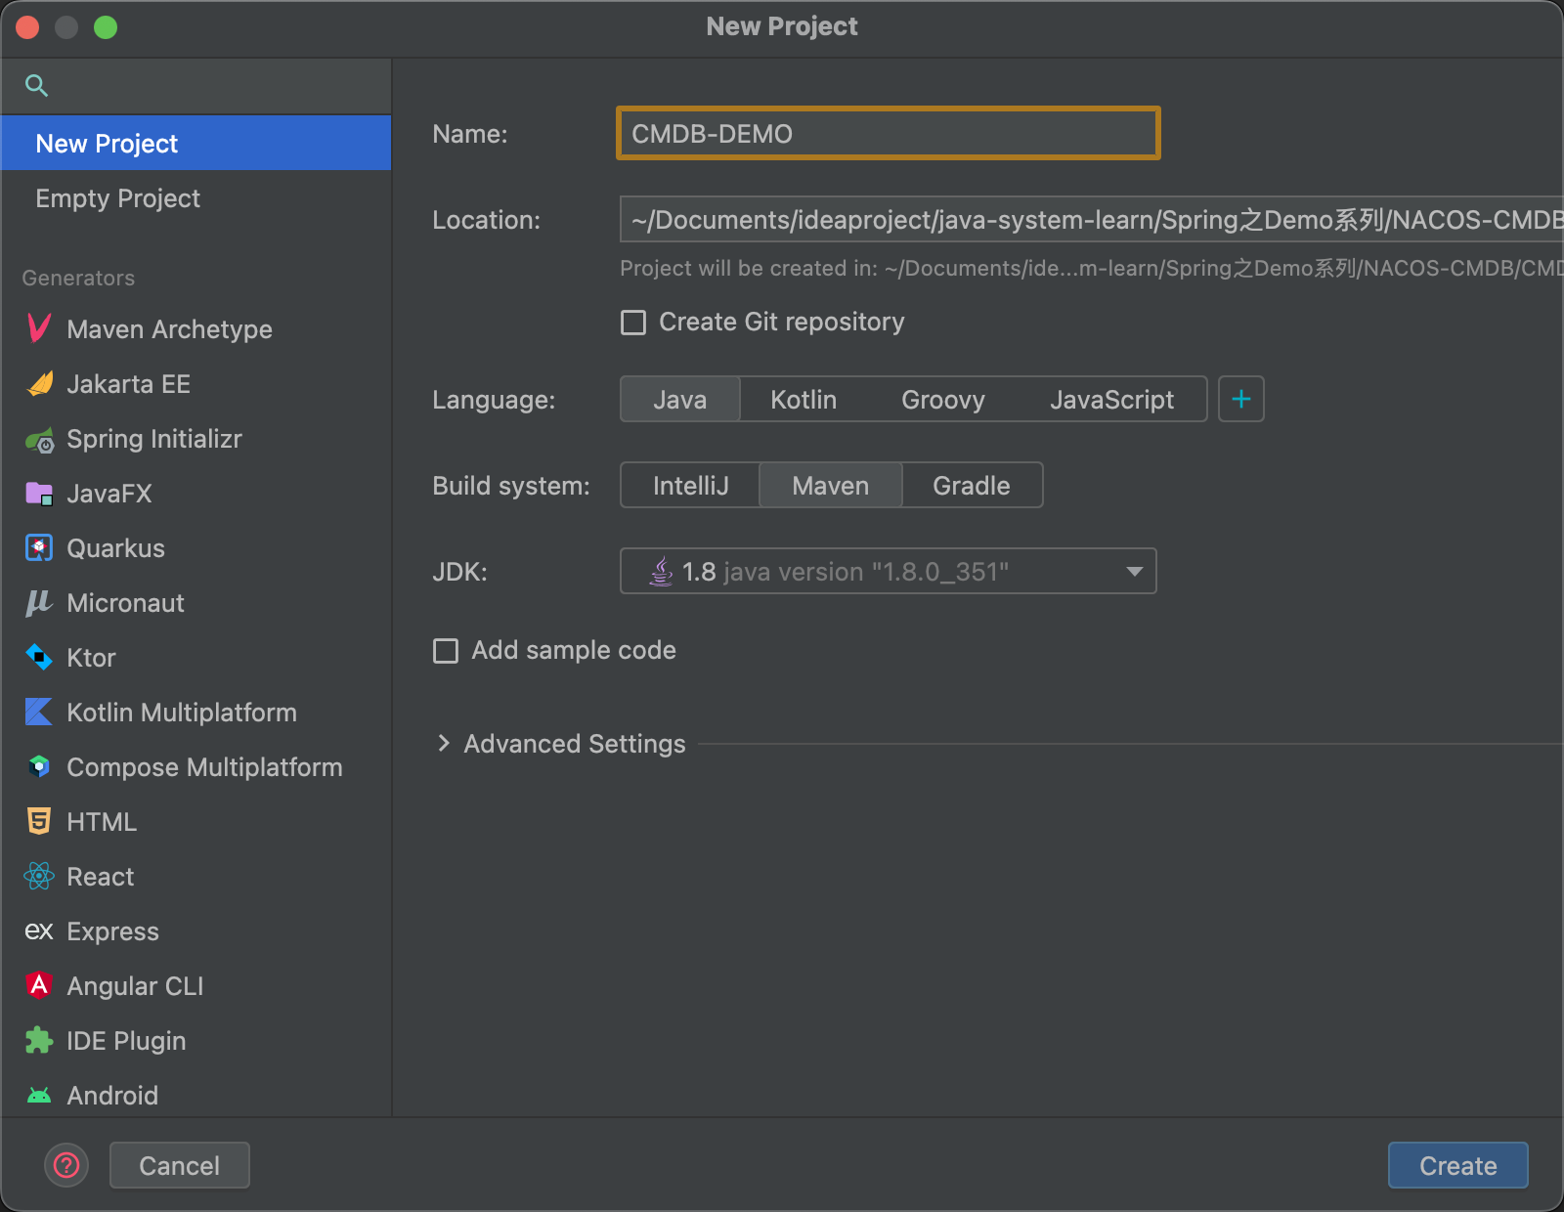Choose IntelliJ build system

691,485
